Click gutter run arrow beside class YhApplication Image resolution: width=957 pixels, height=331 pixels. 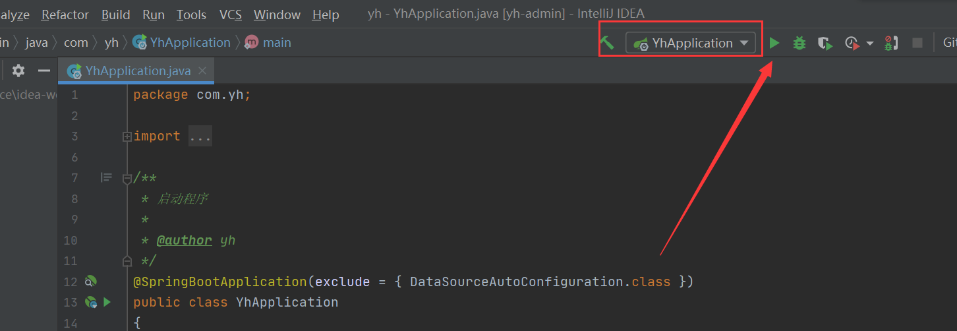click(107, 302)
